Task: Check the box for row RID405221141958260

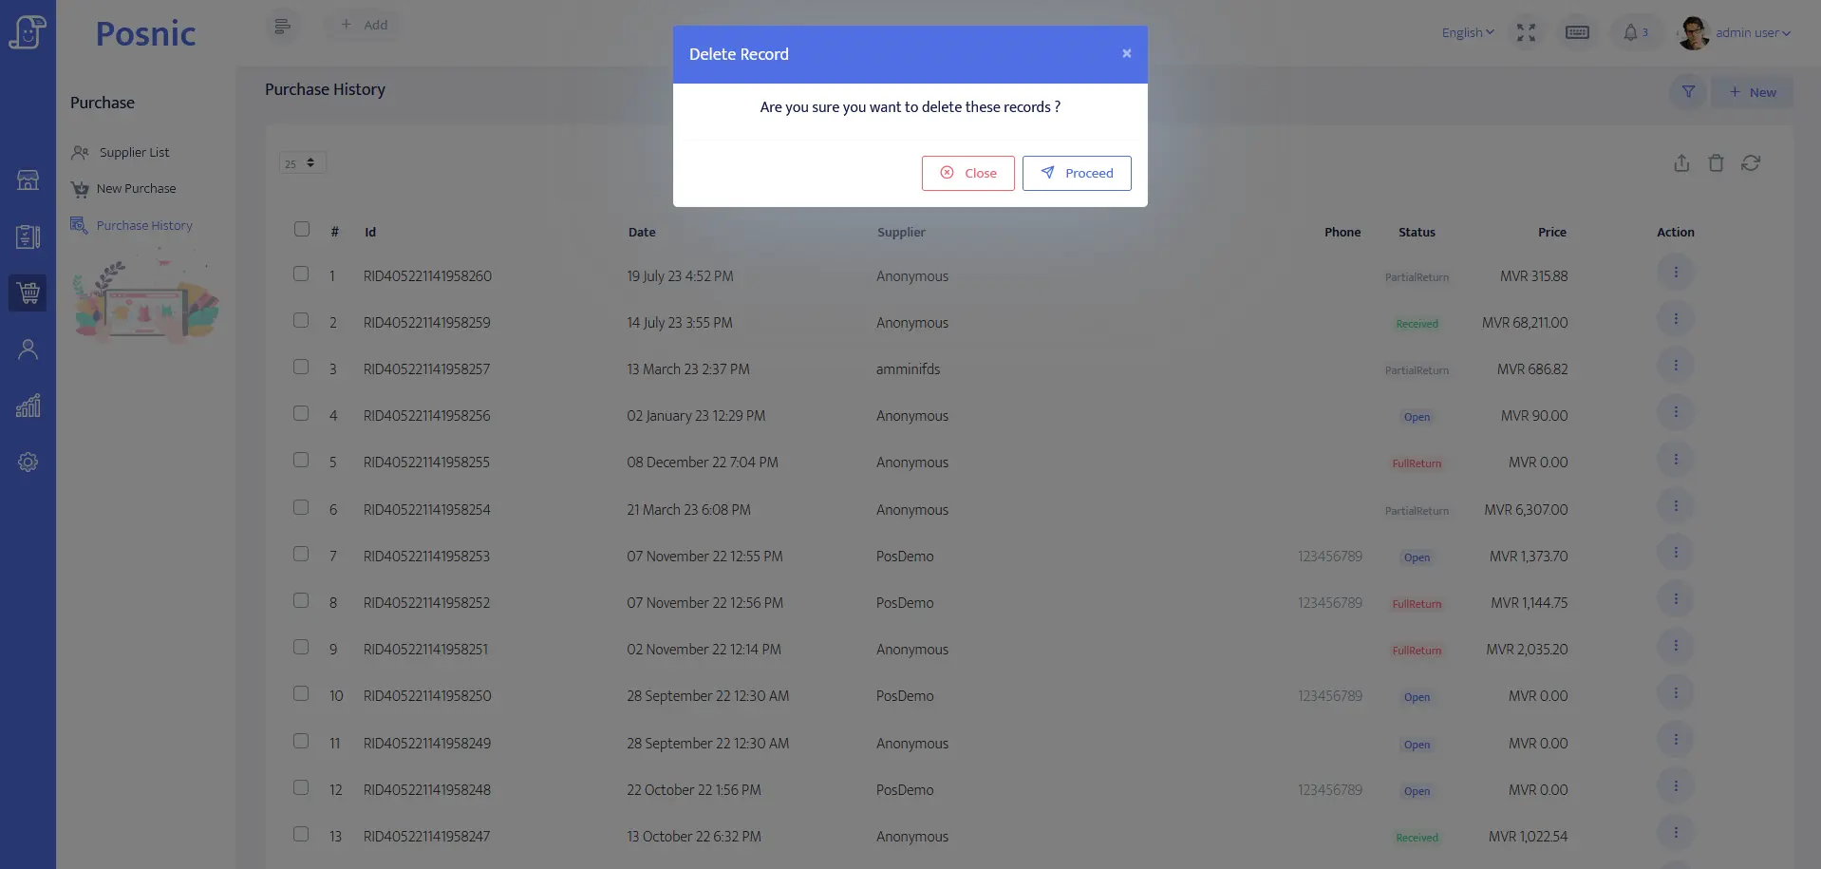Action: [301, 274]
